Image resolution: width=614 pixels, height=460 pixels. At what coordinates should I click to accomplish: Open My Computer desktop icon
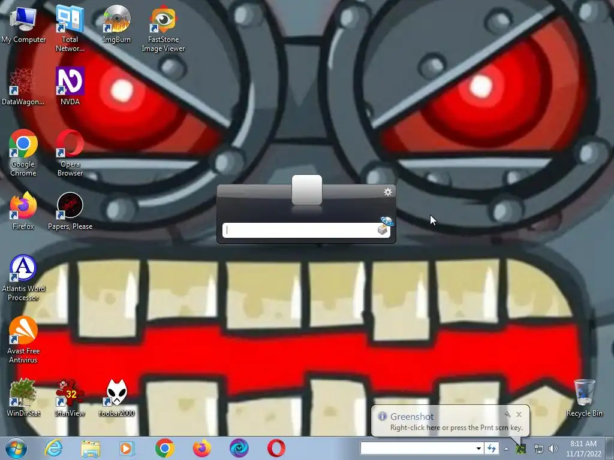pyautogui.click(x=23, y=24)
